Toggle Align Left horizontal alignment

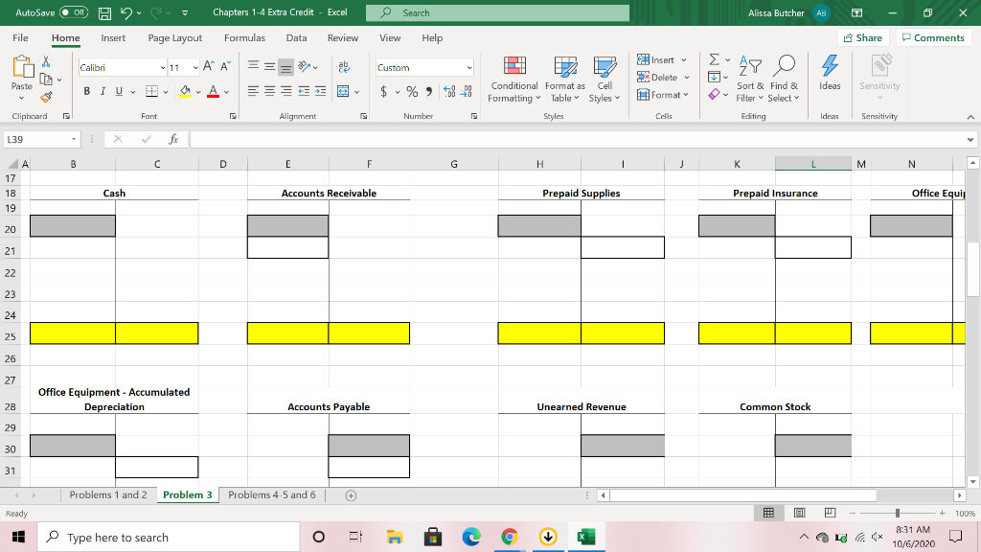pos(253,91)
